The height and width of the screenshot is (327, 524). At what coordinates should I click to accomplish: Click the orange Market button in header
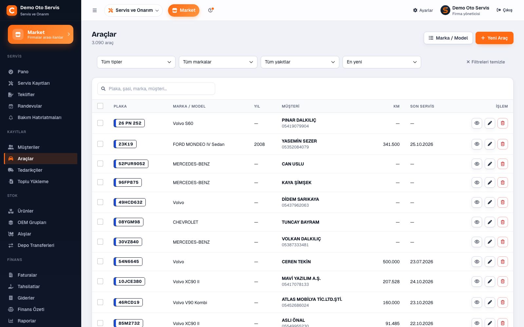click(184, 10)
